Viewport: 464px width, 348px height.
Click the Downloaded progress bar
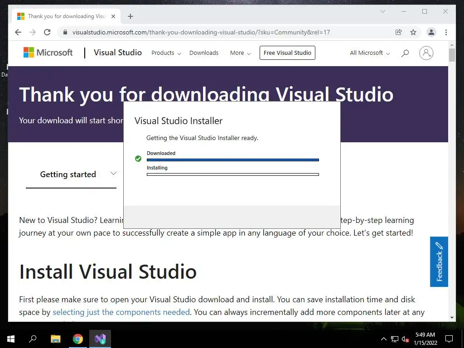click(x=233, y=160)
